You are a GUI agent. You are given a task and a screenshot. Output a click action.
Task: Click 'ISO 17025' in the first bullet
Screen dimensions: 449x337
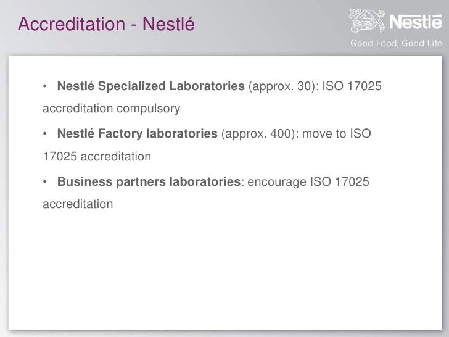pyautogui.click(x=352, y=86)
